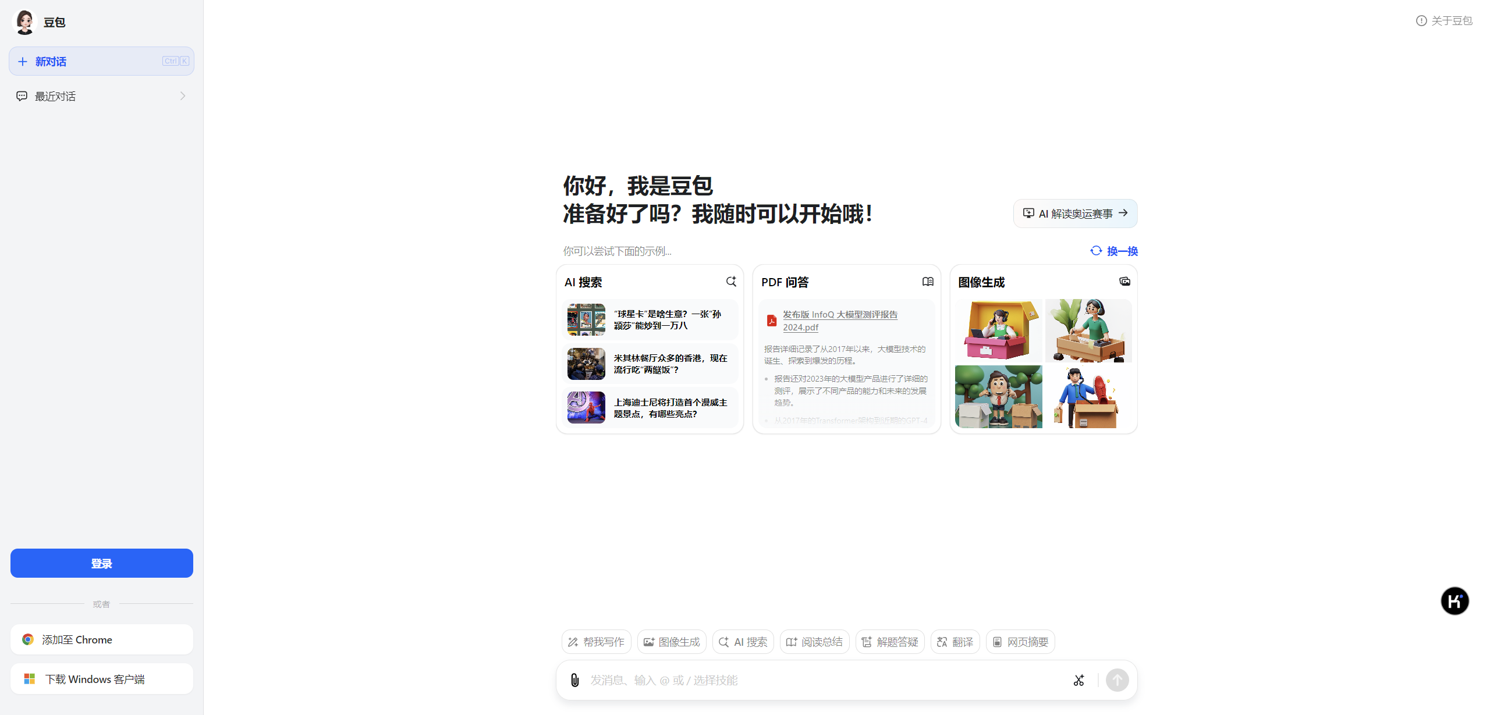Click the paperclip attachment icon
This screenshot has height=715, width=1490.
click(574, 680)
